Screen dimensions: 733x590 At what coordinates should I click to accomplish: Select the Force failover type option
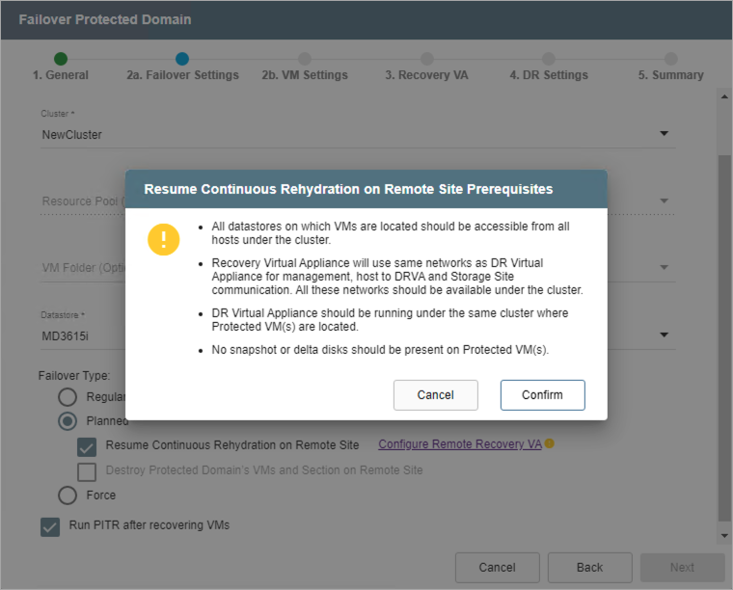[68, 496]
